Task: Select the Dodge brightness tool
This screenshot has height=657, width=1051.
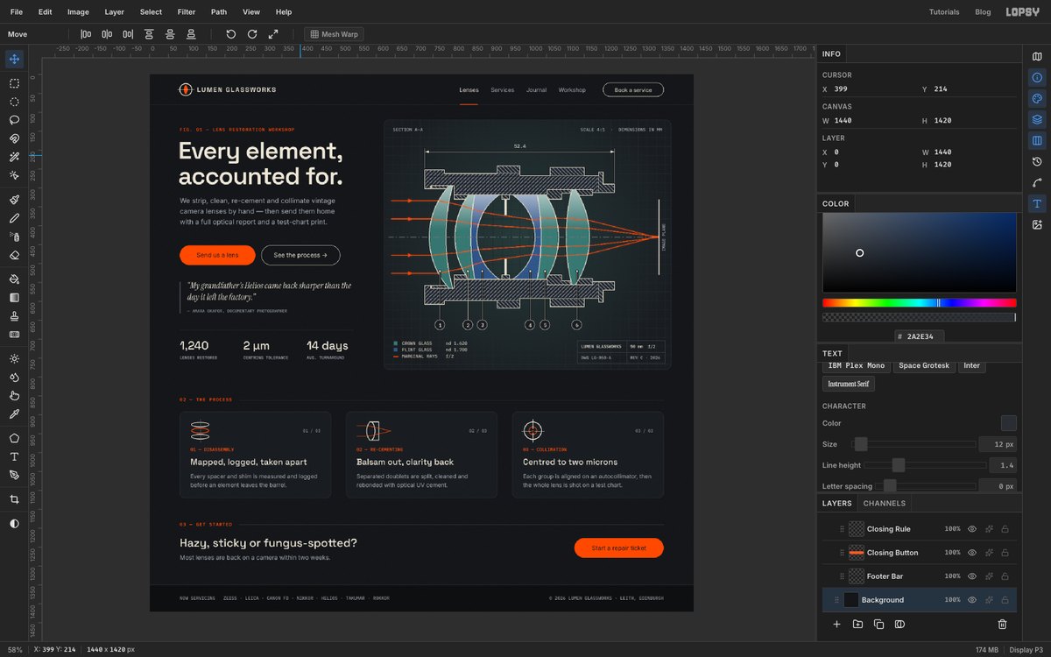Action: coord(14,358)
